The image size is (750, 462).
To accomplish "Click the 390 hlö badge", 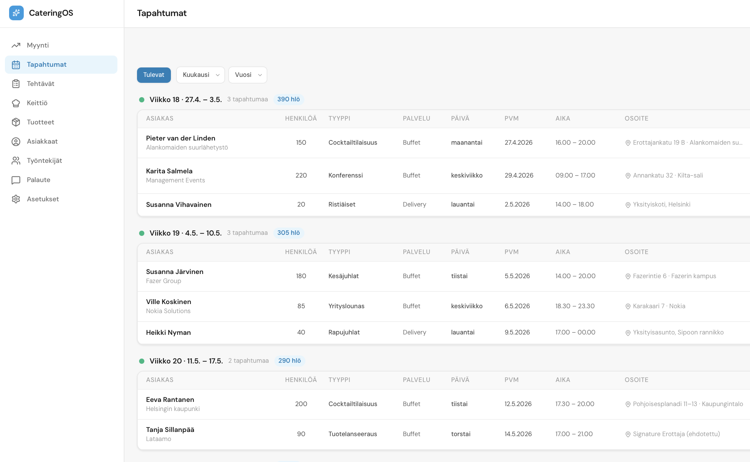I will point(288,100).
